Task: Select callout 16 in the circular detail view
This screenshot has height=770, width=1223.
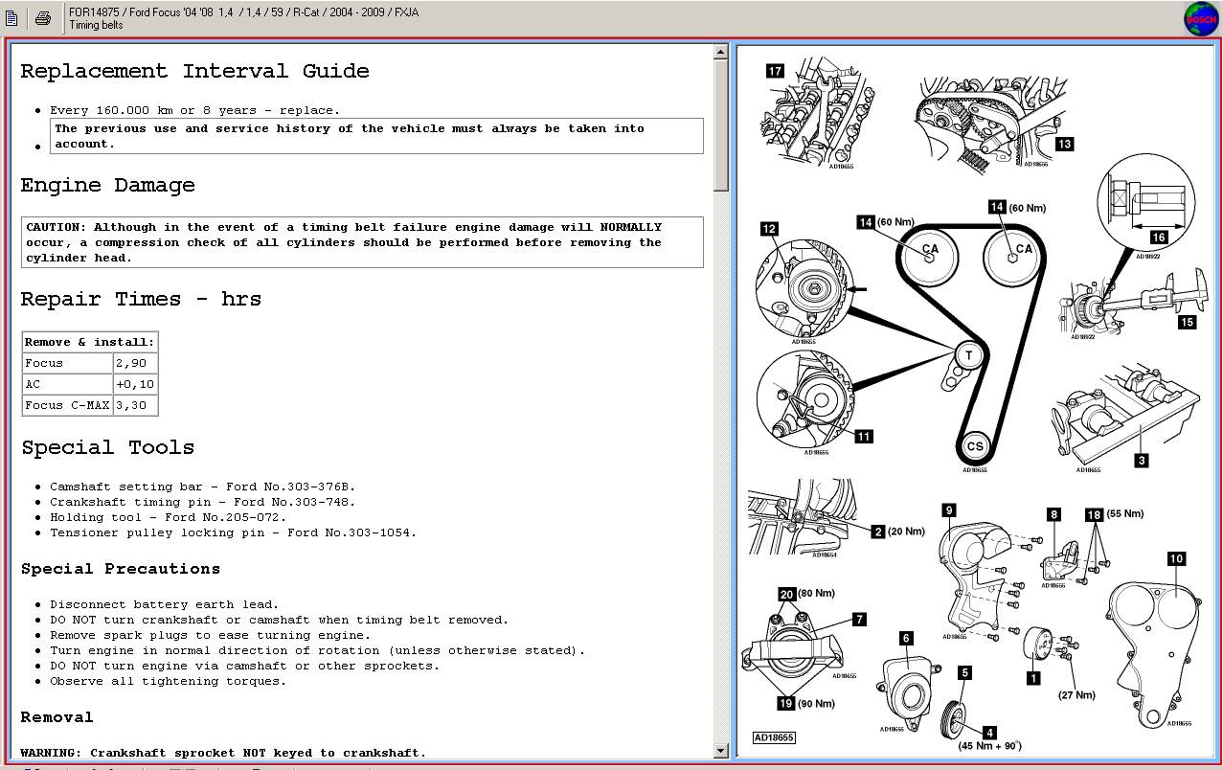Action: click(1158, 237)
